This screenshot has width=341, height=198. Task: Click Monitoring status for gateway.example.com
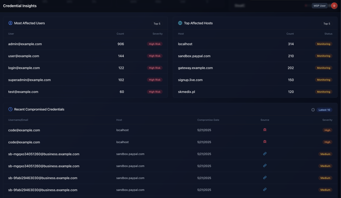coord(323,68)
